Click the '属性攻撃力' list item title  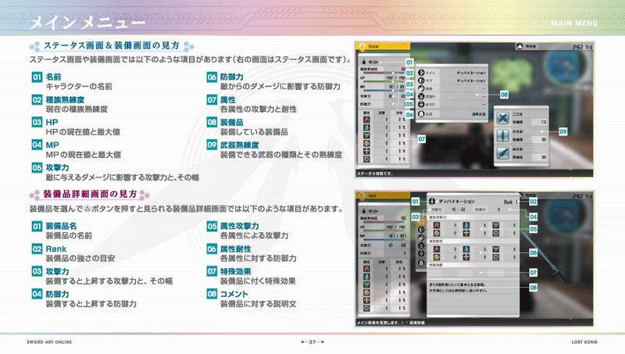point(240,226)
